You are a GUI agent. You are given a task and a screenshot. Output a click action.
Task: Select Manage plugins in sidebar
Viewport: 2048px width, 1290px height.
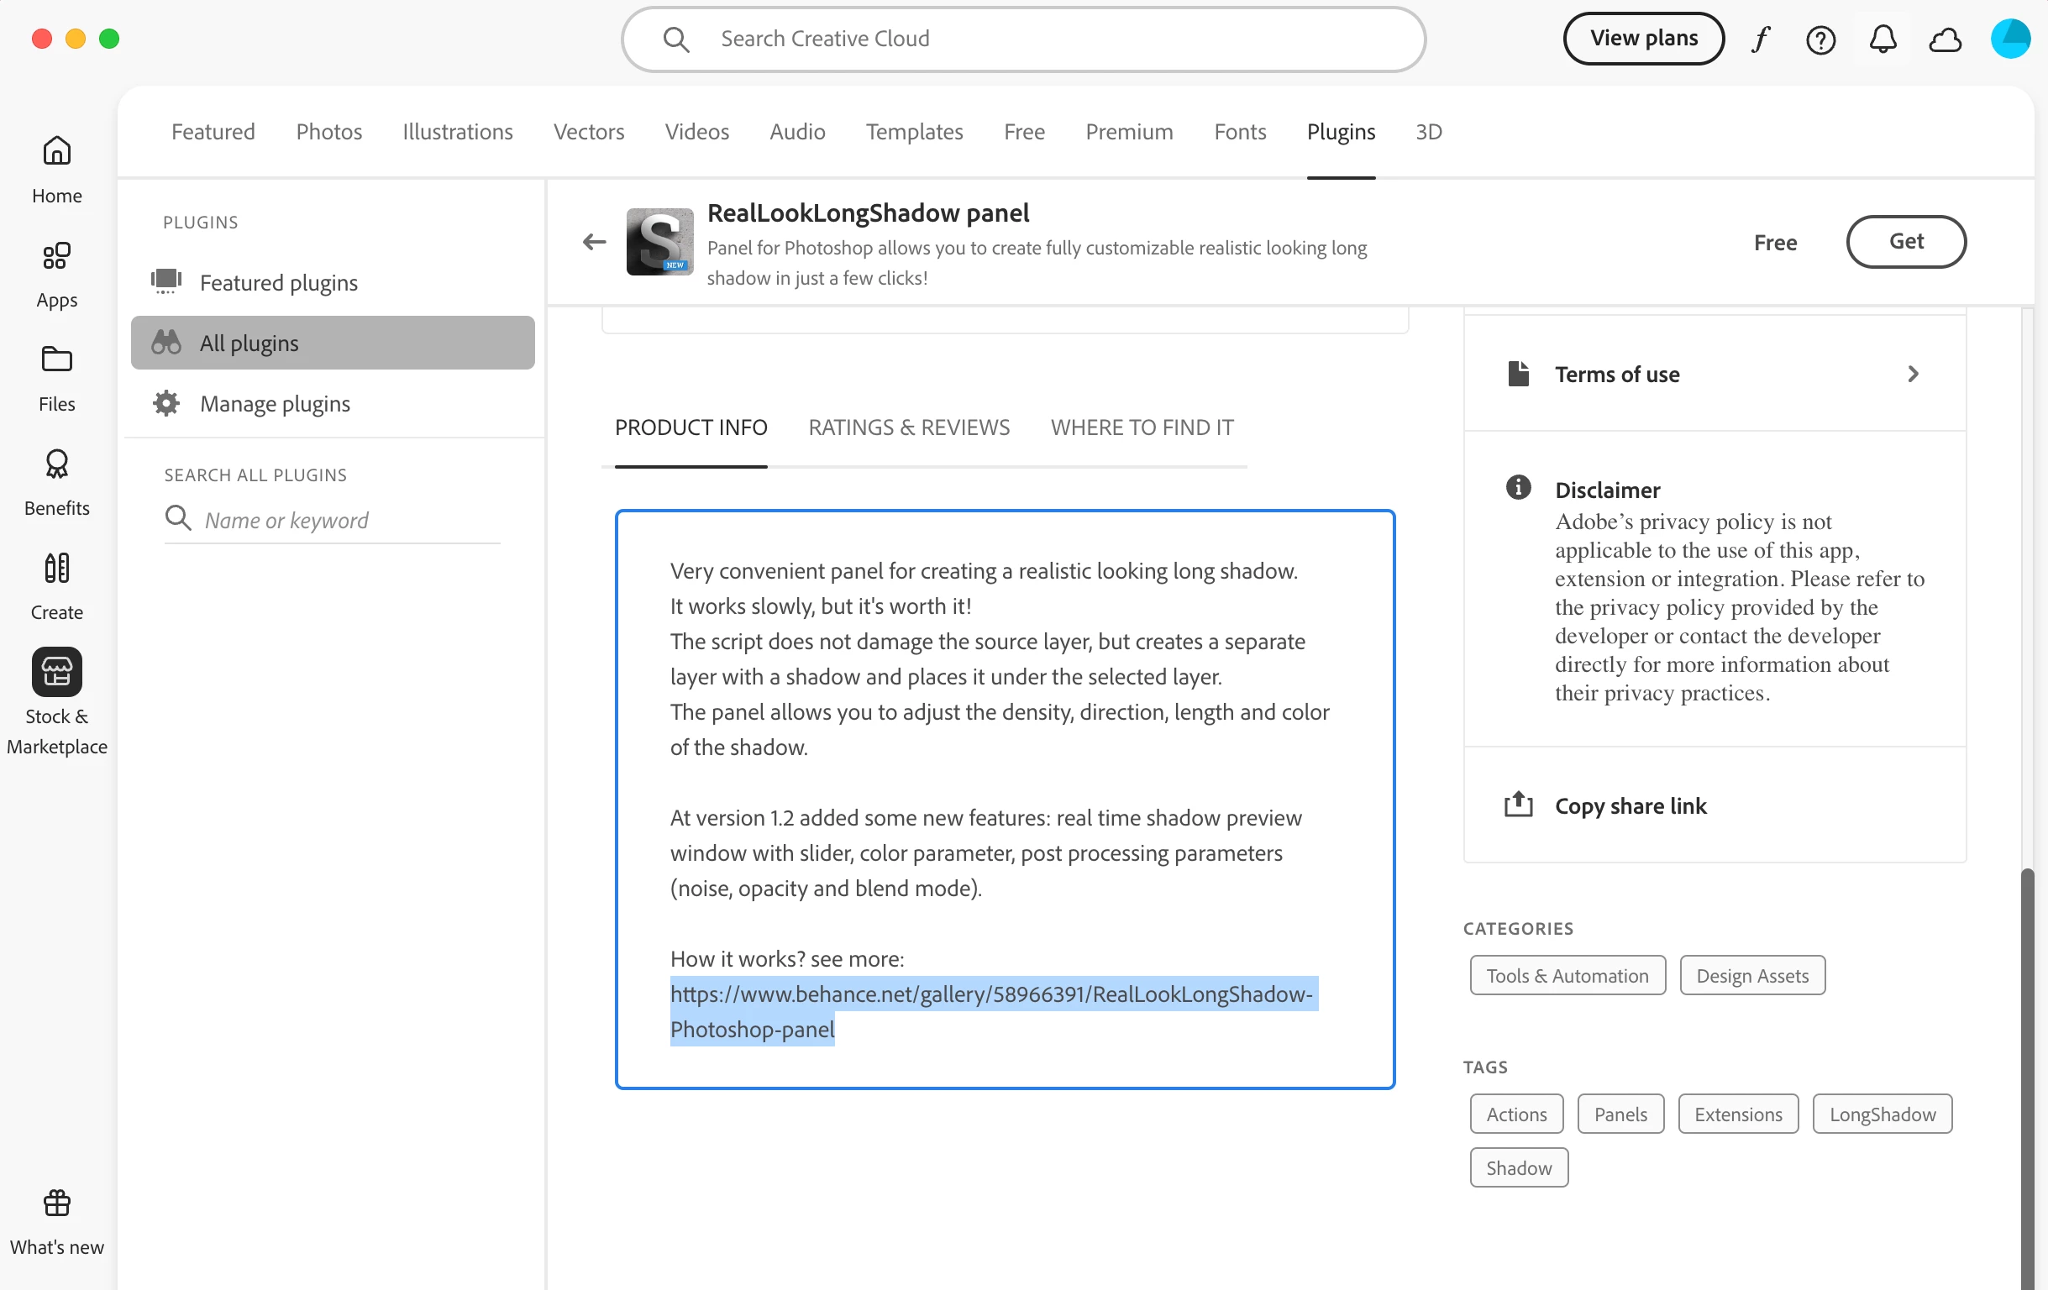tap(274, 403)
